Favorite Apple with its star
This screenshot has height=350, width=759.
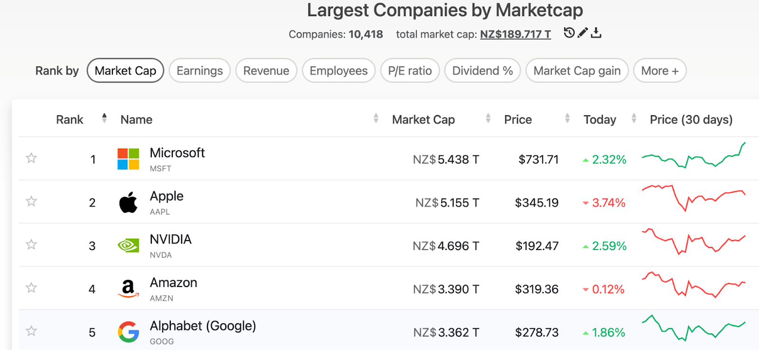tap(31, 201)
